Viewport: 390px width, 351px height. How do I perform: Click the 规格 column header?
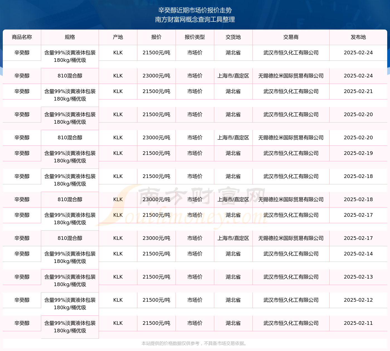click(70, 37)
